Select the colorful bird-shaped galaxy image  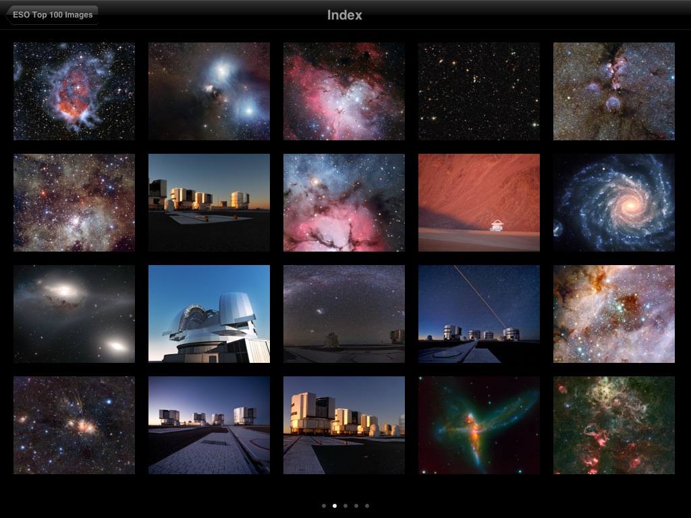click(x=478, y=425)
